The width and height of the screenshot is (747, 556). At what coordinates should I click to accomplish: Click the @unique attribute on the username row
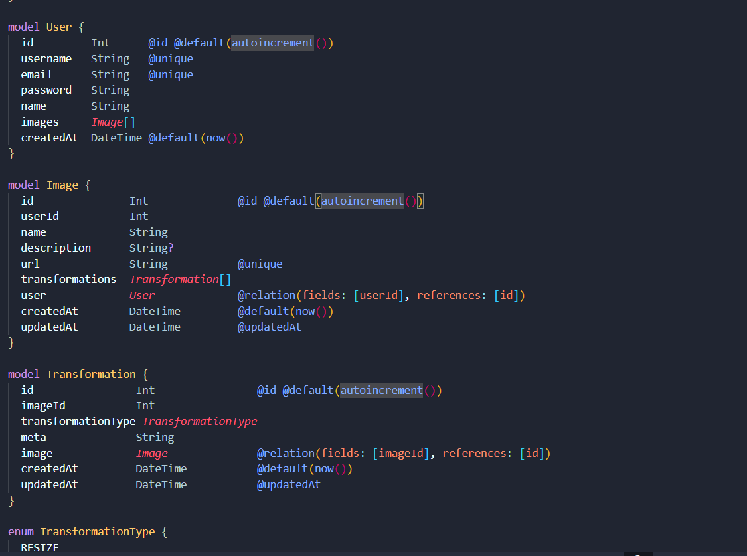[171, 58]
